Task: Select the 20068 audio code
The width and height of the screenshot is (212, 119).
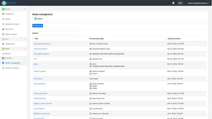Action: pos(95,88)
